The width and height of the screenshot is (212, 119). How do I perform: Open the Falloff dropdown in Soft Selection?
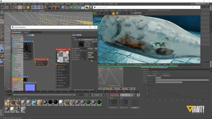tap(152, 76)
